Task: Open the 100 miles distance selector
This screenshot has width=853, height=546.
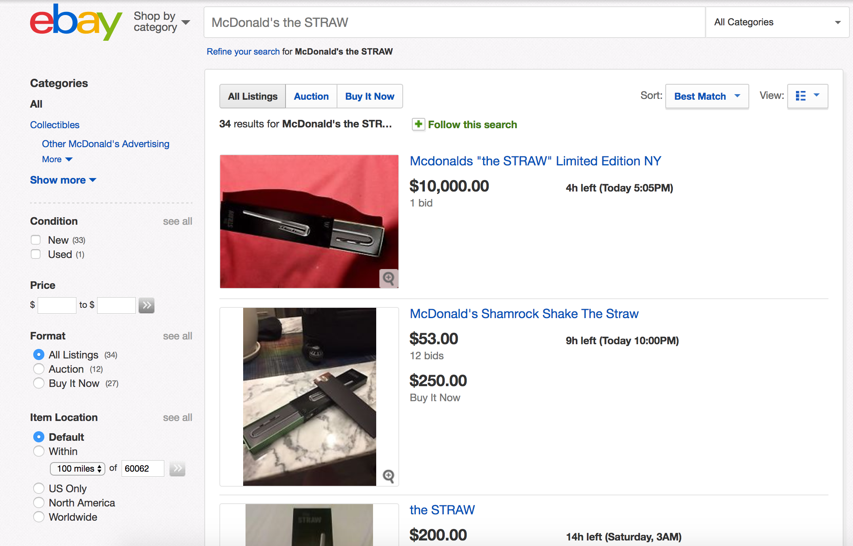Action: click(x=78, y=468)
